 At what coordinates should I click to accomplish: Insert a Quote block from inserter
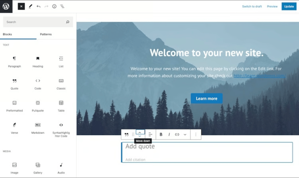click(x=15, y=84)
